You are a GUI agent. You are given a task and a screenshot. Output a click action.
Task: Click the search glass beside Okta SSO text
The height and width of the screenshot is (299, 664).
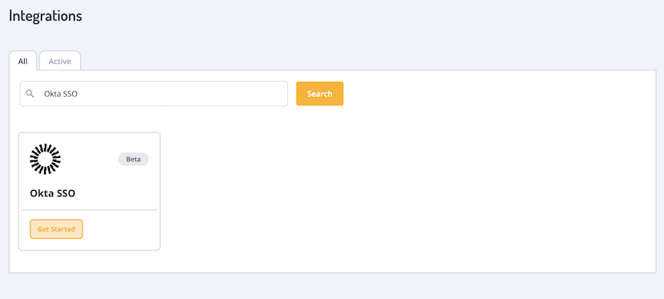30,94
